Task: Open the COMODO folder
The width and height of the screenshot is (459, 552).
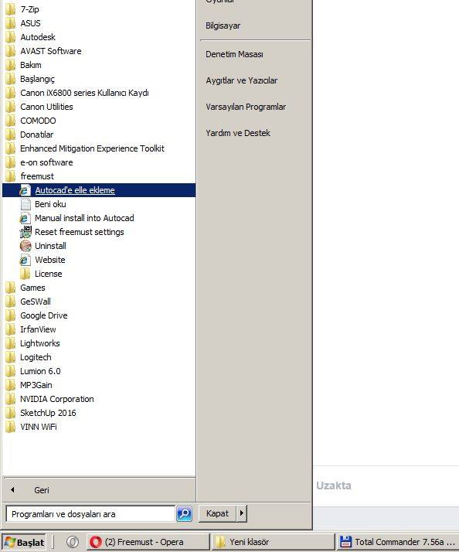Action: click(x=38, y=121)
